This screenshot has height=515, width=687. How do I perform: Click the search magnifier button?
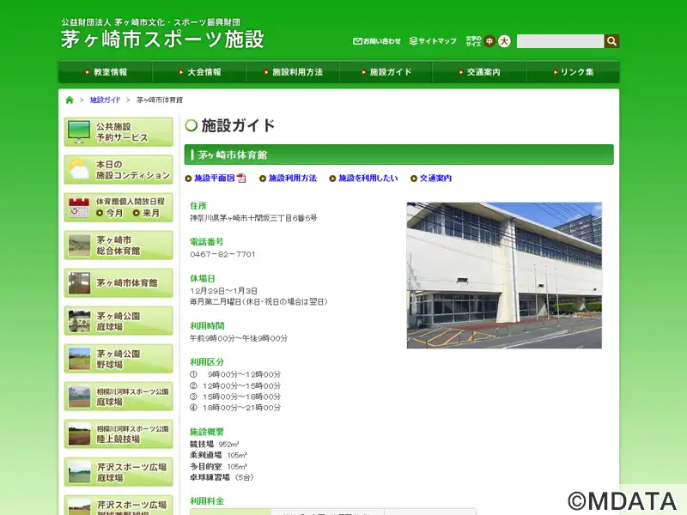[611, 41]
